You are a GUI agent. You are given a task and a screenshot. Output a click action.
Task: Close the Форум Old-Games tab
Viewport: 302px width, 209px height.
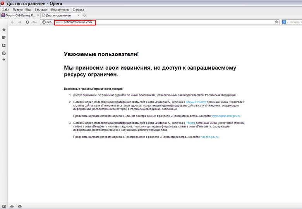coord(38,15)
